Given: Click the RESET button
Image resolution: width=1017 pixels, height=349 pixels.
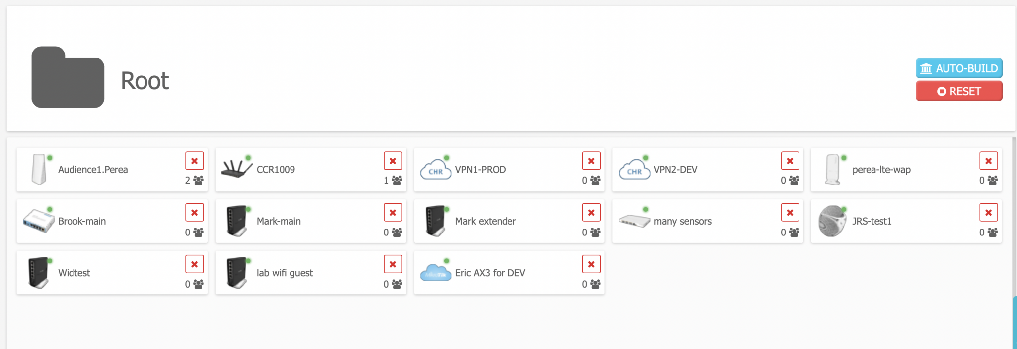Looking at the screenshot, I should click(959, 91).
